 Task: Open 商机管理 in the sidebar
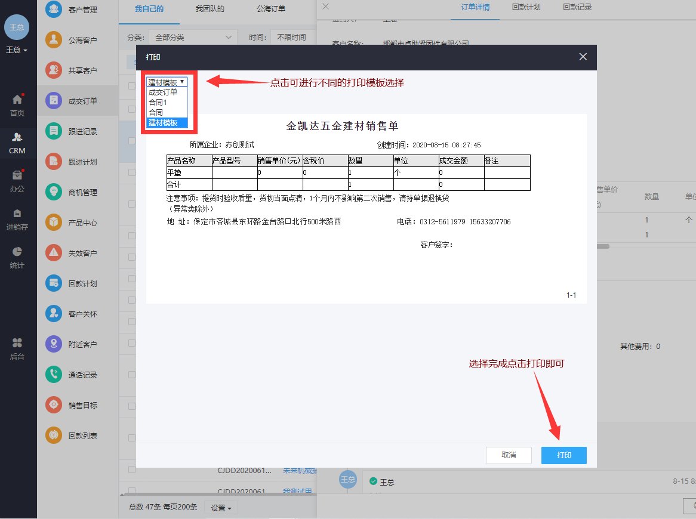point(78,192)
